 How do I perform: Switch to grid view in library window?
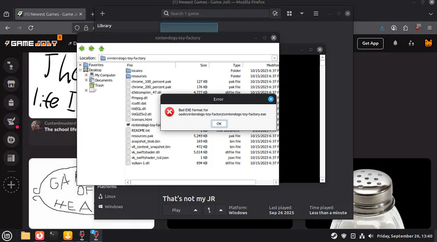(x=289, y=13)
